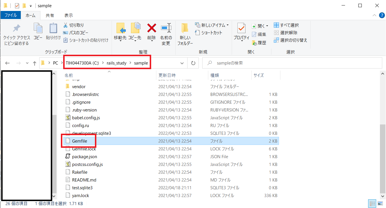Click the Cut (切り取り) scissors icon
The height and width of the screenshot is (208, 386).
65,25
